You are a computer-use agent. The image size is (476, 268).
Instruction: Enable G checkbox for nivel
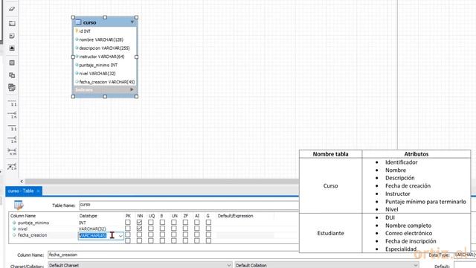208,229
